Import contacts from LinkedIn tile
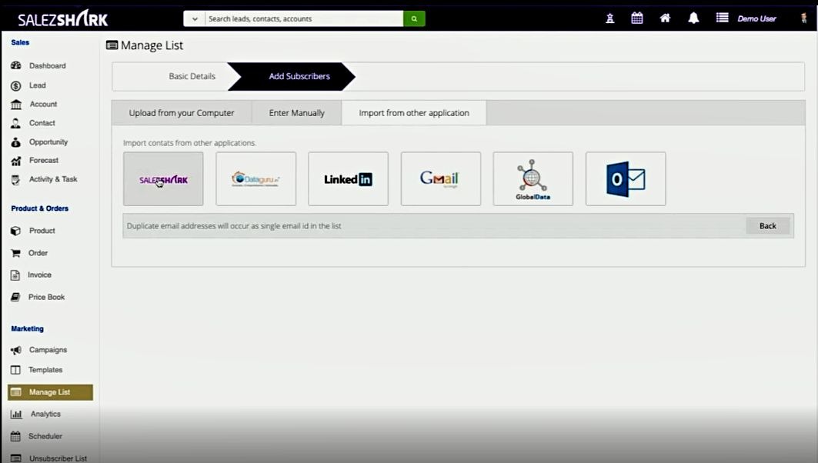The image size is (818, 463). pyautogui.click(x=348, y=179)
